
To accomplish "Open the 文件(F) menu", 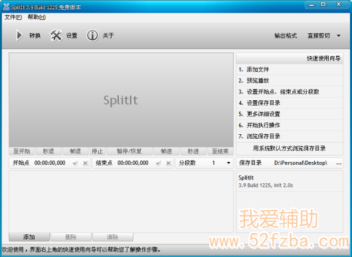I will tap(13, 17).
